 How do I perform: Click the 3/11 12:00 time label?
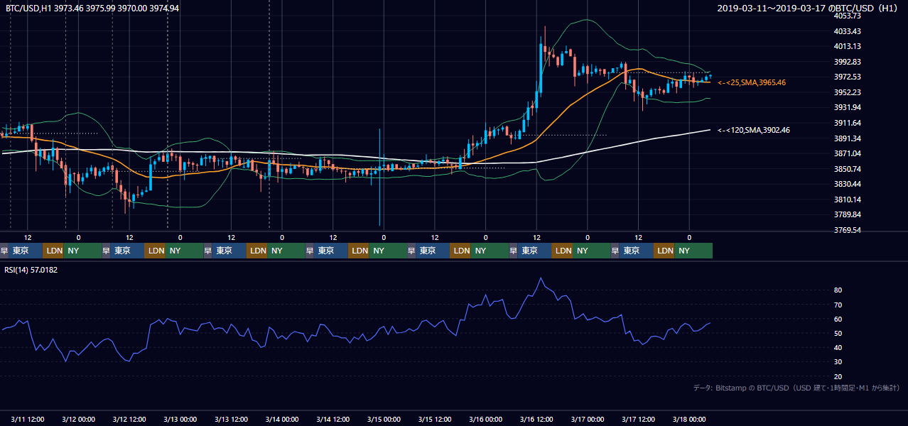click(28, 419)
